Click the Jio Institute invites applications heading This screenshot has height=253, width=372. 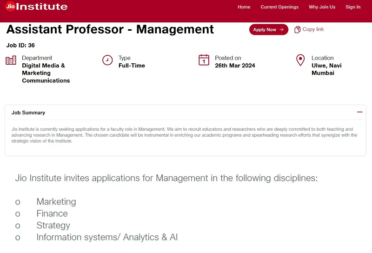(x=166, y=178)
